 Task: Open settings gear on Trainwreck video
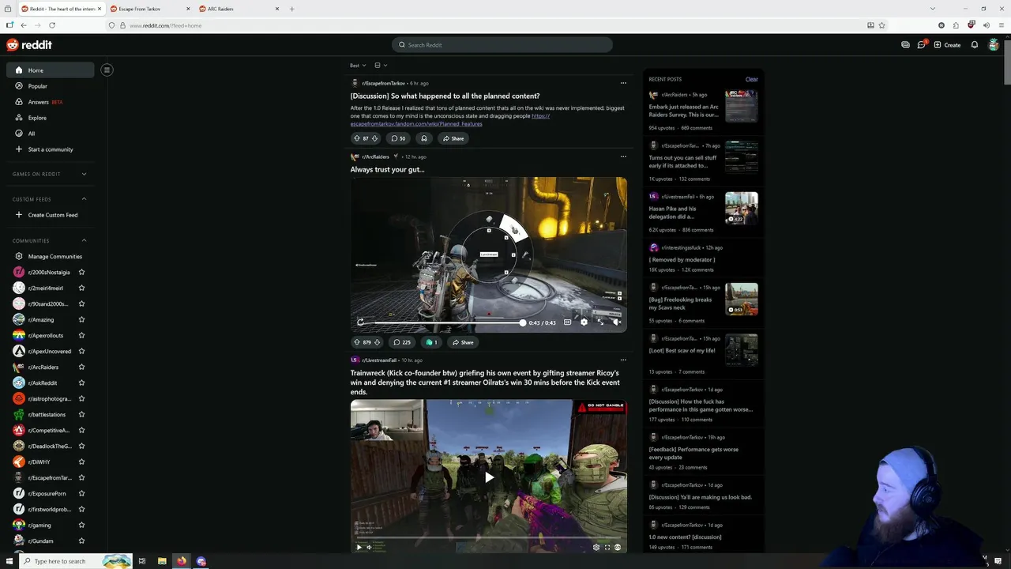pyautogui.click(x=596, y=547)
